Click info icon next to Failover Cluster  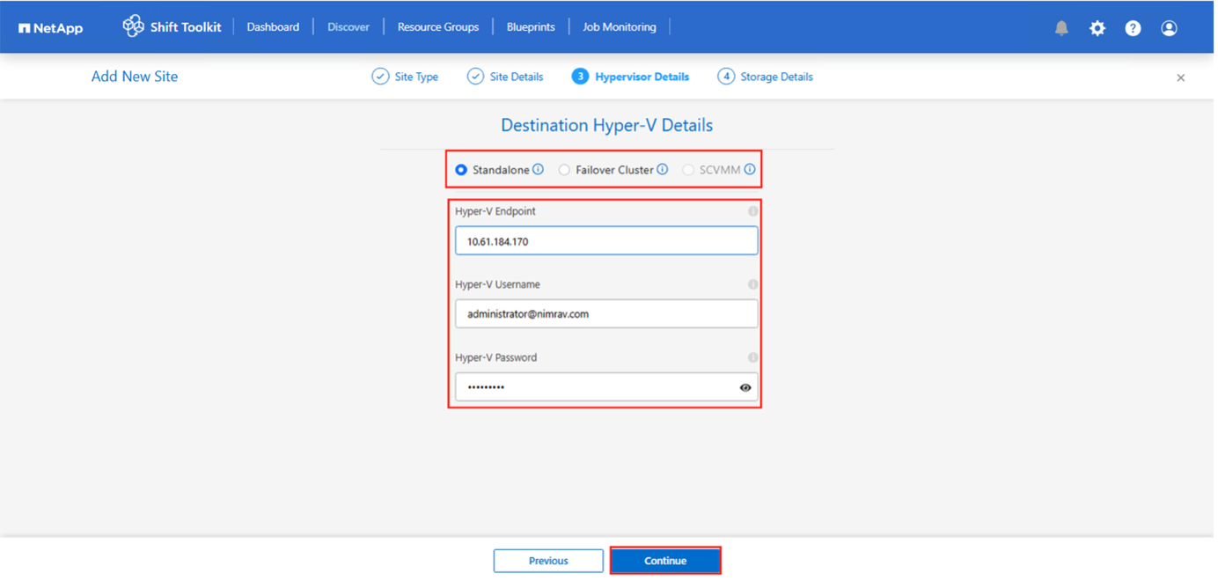tap(662, 170)
